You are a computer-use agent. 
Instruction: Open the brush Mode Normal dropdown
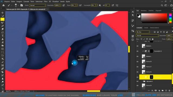tap(38, 5)
